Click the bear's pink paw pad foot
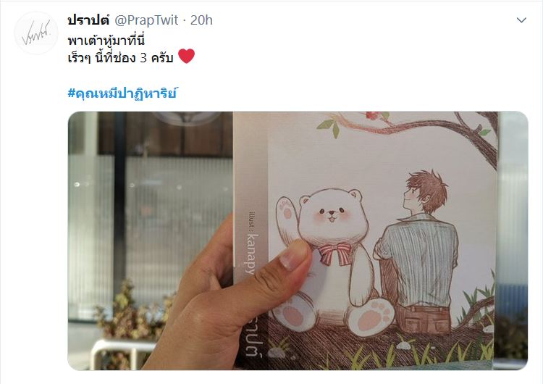 pos(369,317)
